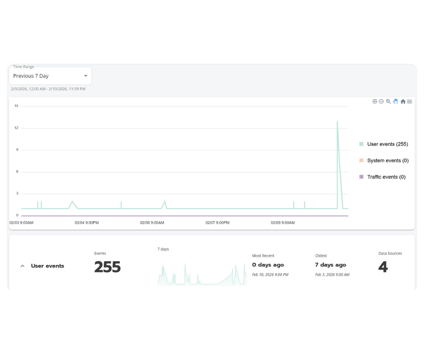Select the pan tool on the chart
The height and width of the screenshot is (355, 424).
pyautogui.click(x=395, y=101)
